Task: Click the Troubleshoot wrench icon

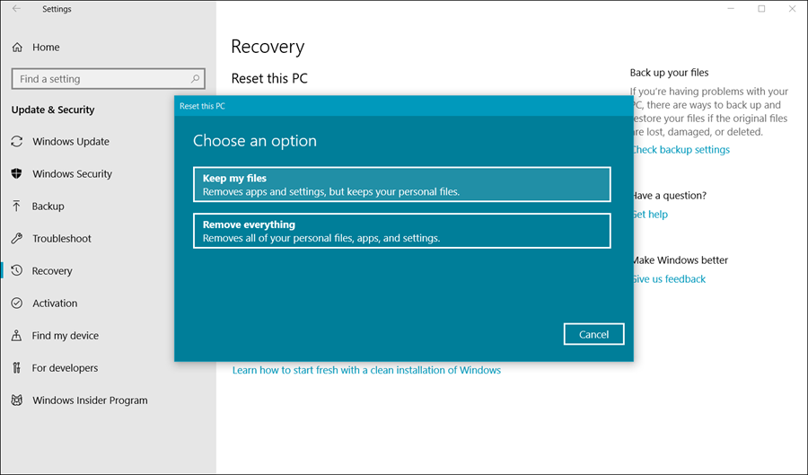Action: [17, 238]
